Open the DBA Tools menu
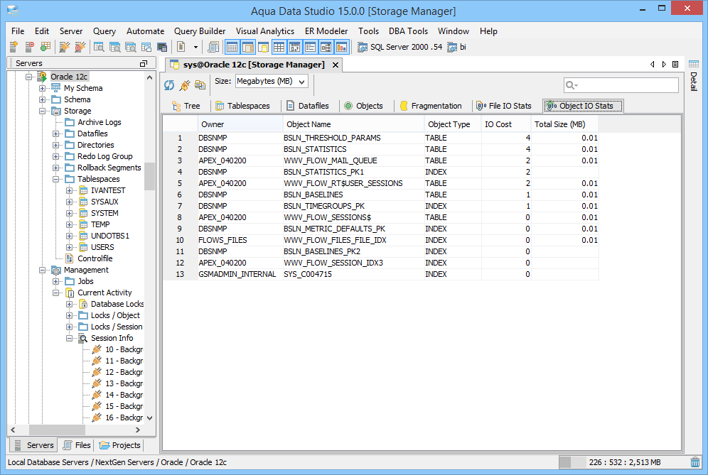 coord(408,31)
